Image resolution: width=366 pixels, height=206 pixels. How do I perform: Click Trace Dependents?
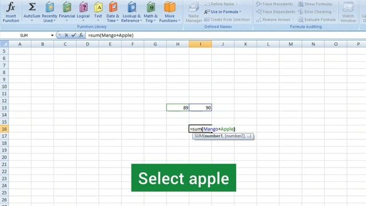[276, 11]
